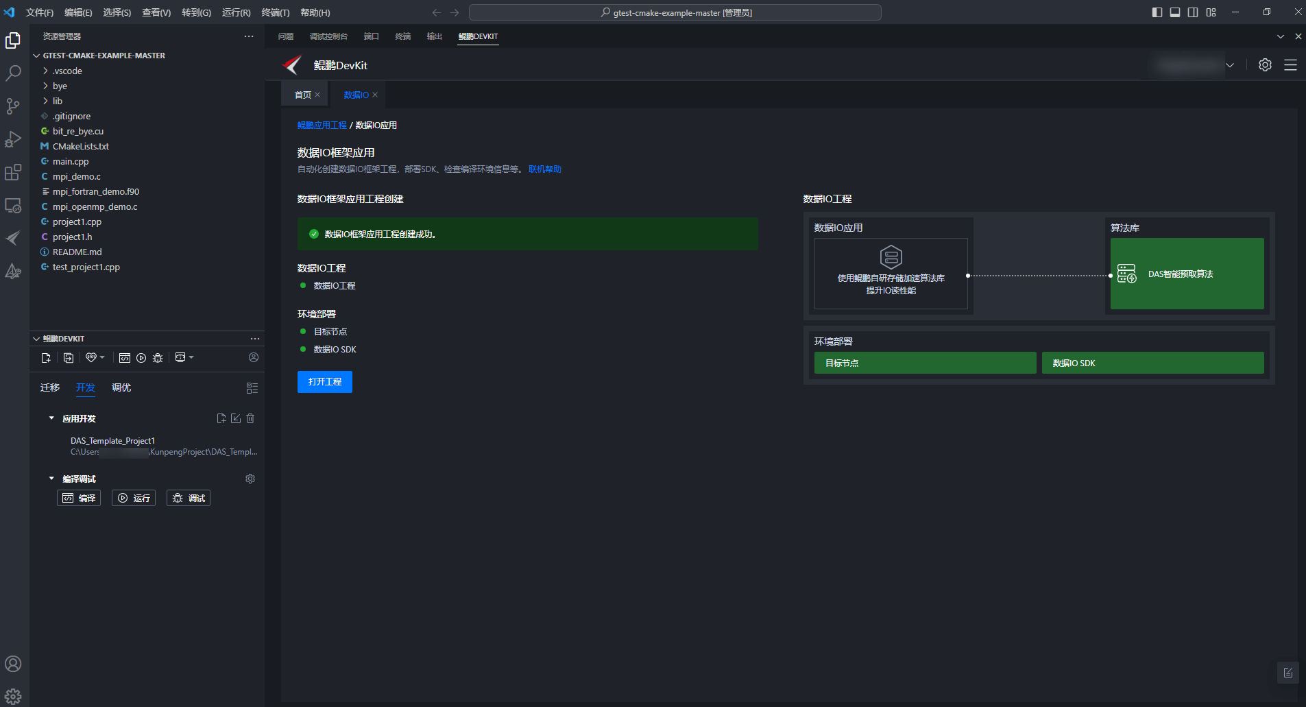Open the Accounts icon in the activity bar

click(x=13, y=664)
